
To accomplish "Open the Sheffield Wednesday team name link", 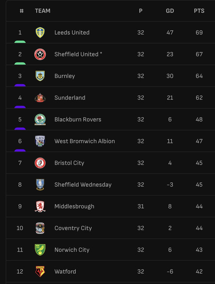I will tap(83, 185).
